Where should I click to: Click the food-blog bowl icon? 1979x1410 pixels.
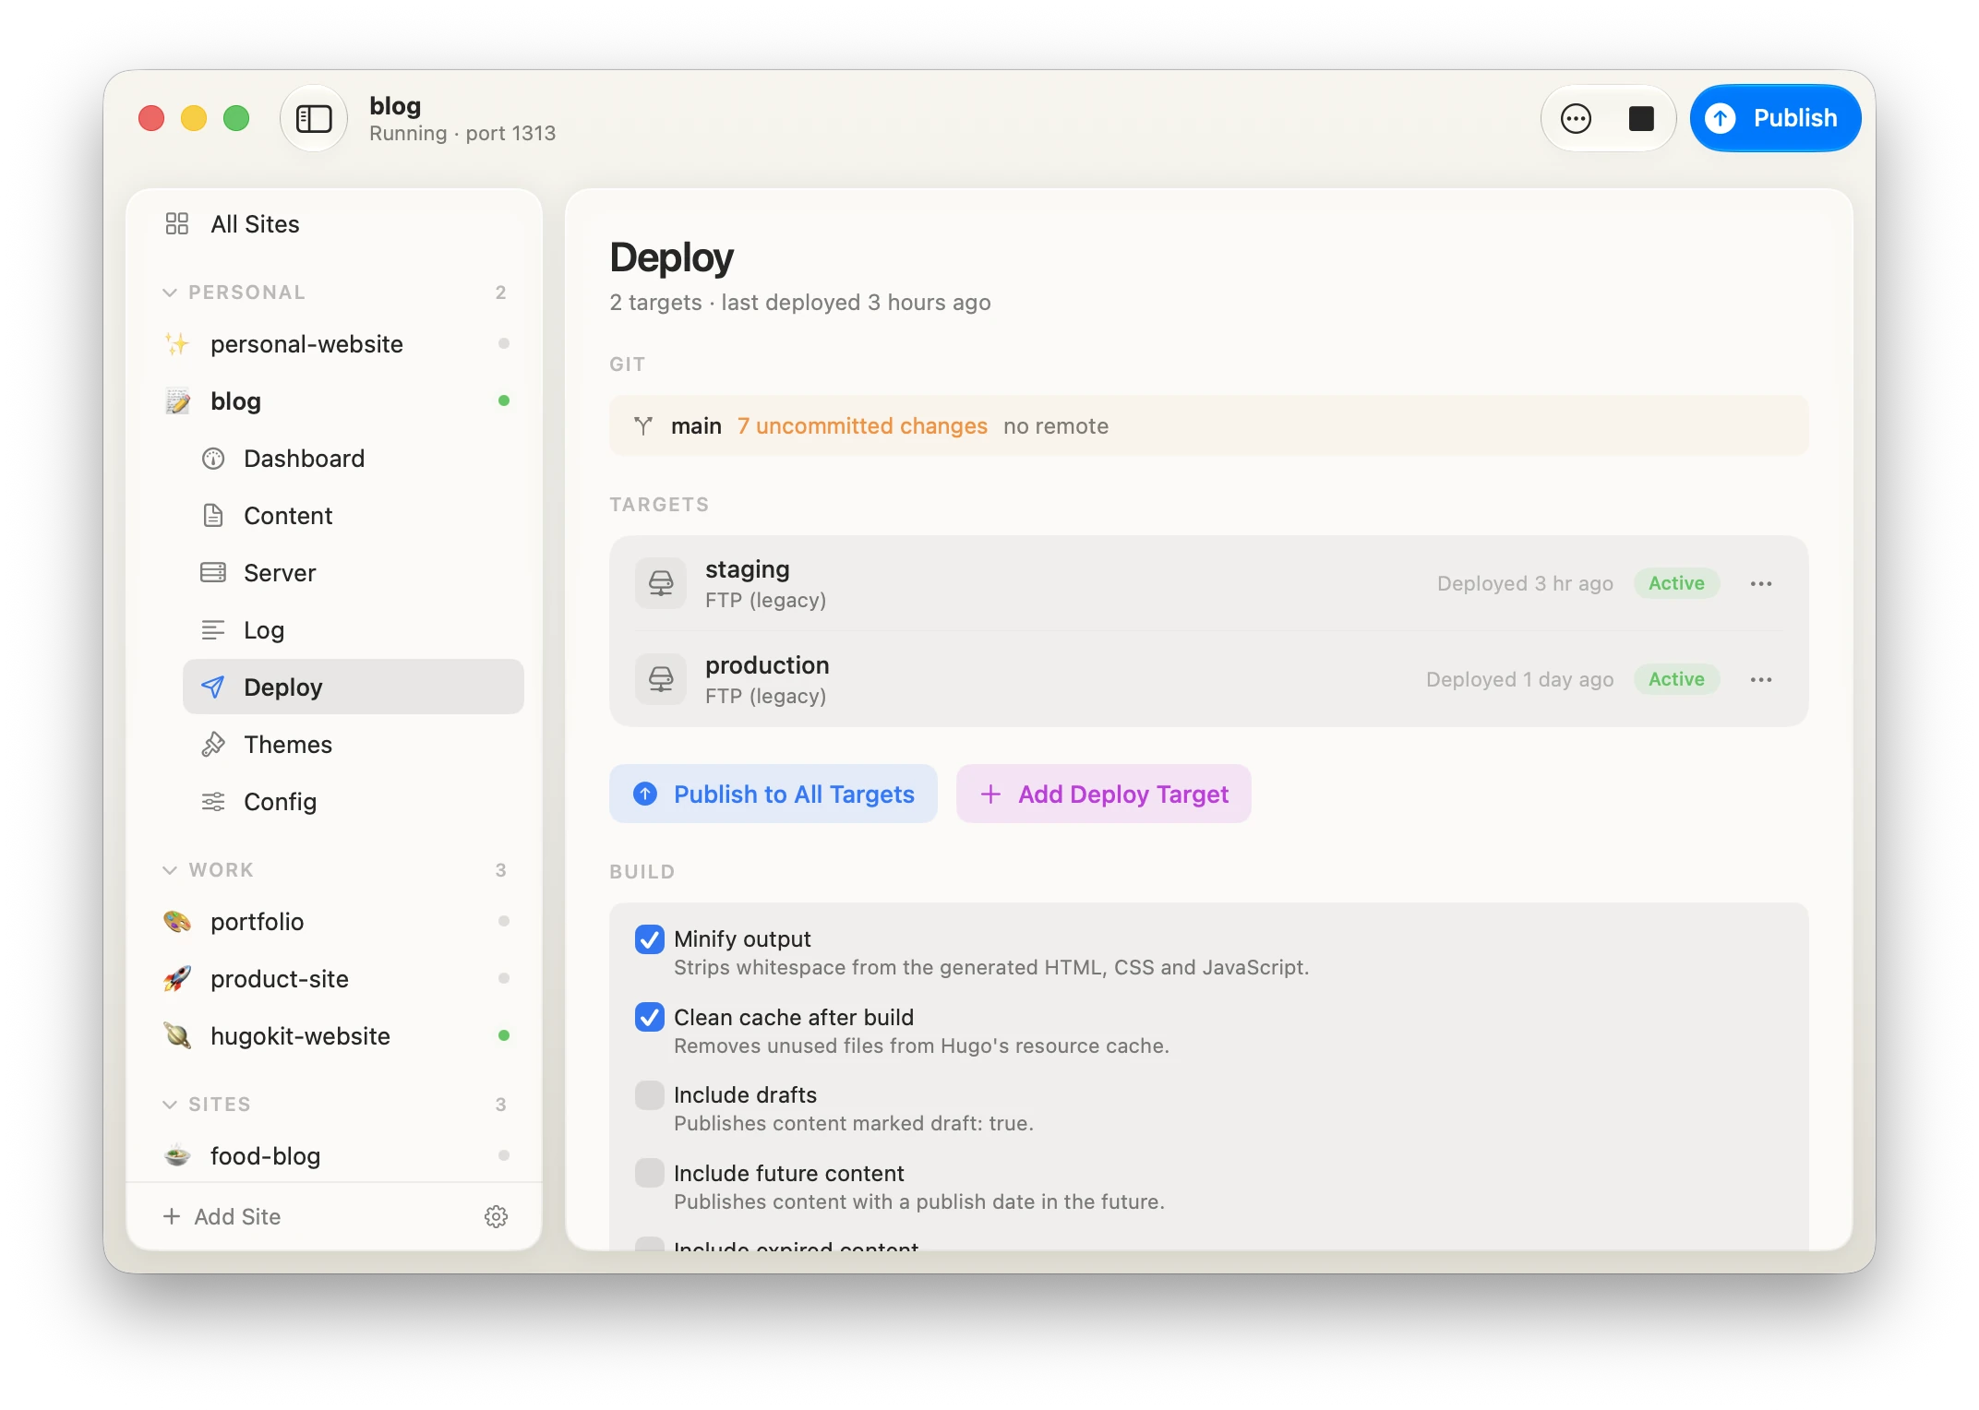coord(177,1156)
